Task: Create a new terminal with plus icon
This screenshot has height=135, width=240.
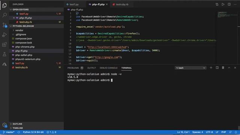Action: pyautogui.click(x=211, y=67)
